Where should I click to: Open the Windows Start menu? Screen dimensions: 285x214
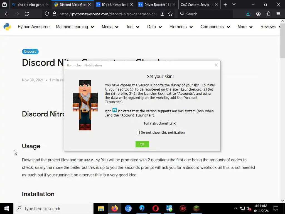(7, 208)
